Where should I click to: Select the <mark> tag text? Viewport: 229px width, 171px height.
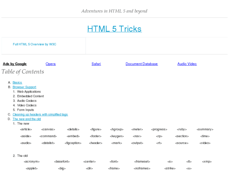pyautogui.click(x=117, y=143)
